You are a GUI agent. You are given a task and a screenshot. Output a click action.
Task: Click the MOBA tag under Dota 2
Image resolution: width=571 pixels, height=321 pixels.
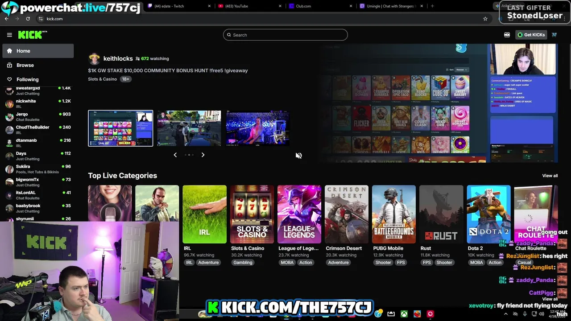pos(476,263)
